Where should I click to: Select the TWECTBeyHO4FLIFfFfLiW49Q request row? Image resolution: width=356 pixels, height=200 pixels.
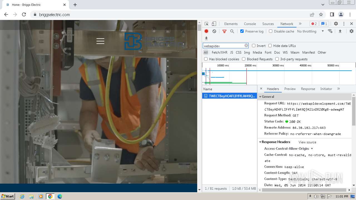(229, 96)
